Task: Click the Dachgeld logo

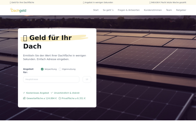Action: click(x=18, y=10)
